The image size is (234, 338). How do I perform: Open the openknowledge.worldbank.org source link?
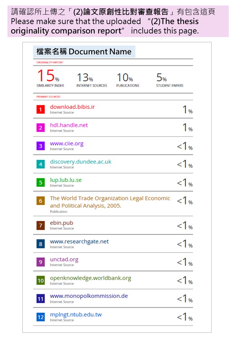[90, 278]
